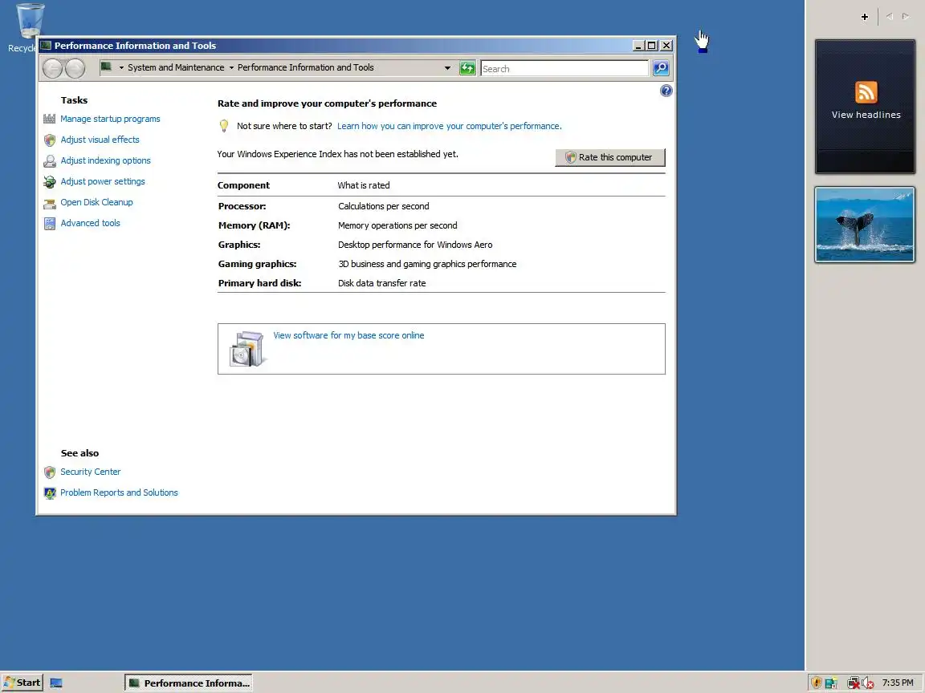
Task: Click the Disk data transfer rate text
Action: click(381, 283)
